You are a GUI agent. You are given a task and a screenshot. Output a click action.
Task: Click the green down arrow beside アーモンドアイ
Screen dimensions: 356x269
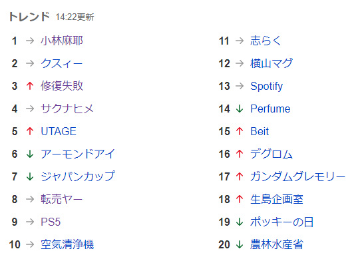30,154
